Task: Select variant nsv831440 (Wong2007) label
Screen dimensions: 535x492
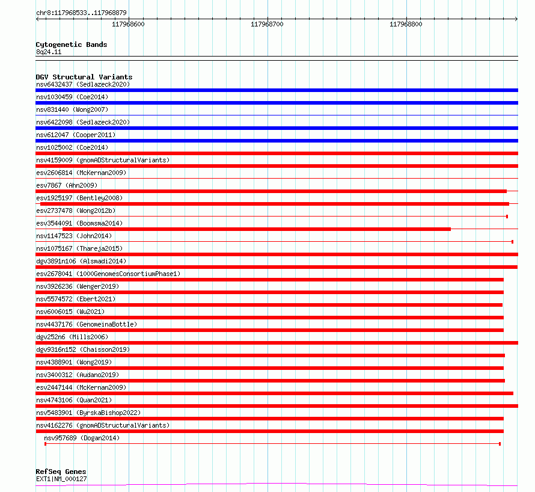Action: [x=72, y=109]
